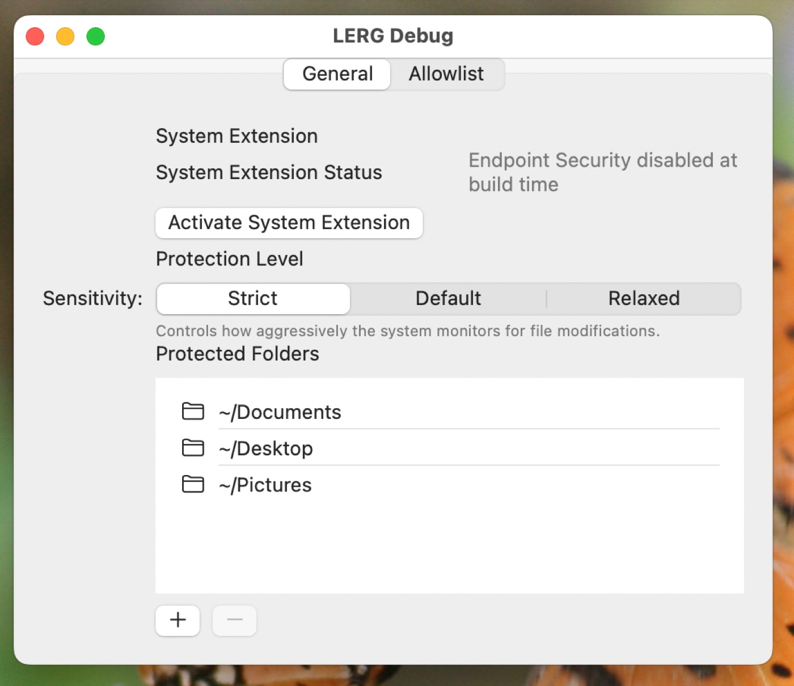794x686 pixels.
Task: Click the minus button below the folder list
Action: point(234,620)
